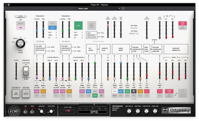The height and width of the screenshot is (121, 199).
Task: Click the Voice Count rotary knob
Action: click(x=20, y=43)
